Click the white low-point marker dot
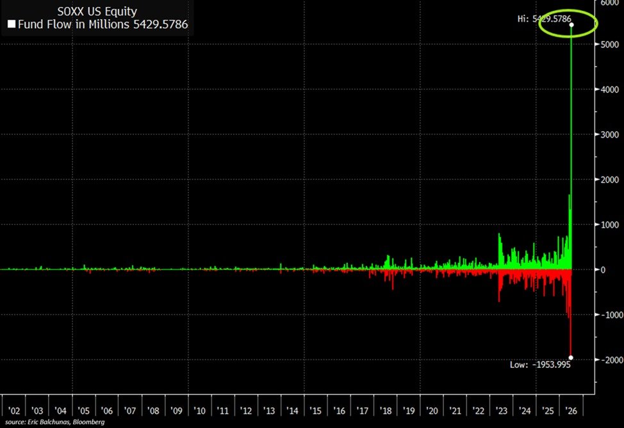 pos(571,358)
